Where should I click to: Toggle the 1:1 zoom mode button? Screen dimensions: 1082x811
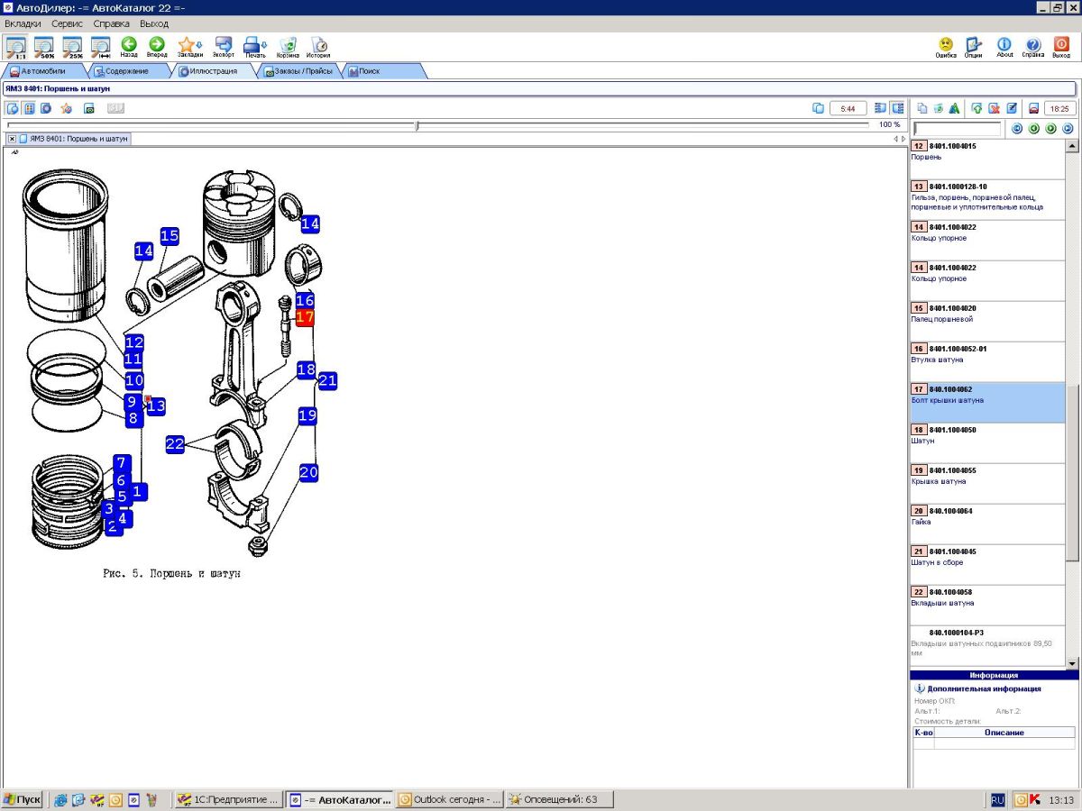[x=16, y=46]
